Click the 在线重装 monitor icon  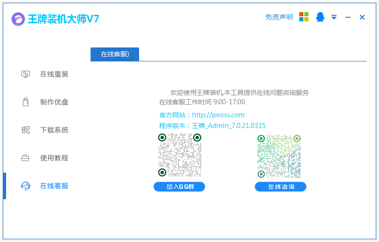[x=26, y=74]
